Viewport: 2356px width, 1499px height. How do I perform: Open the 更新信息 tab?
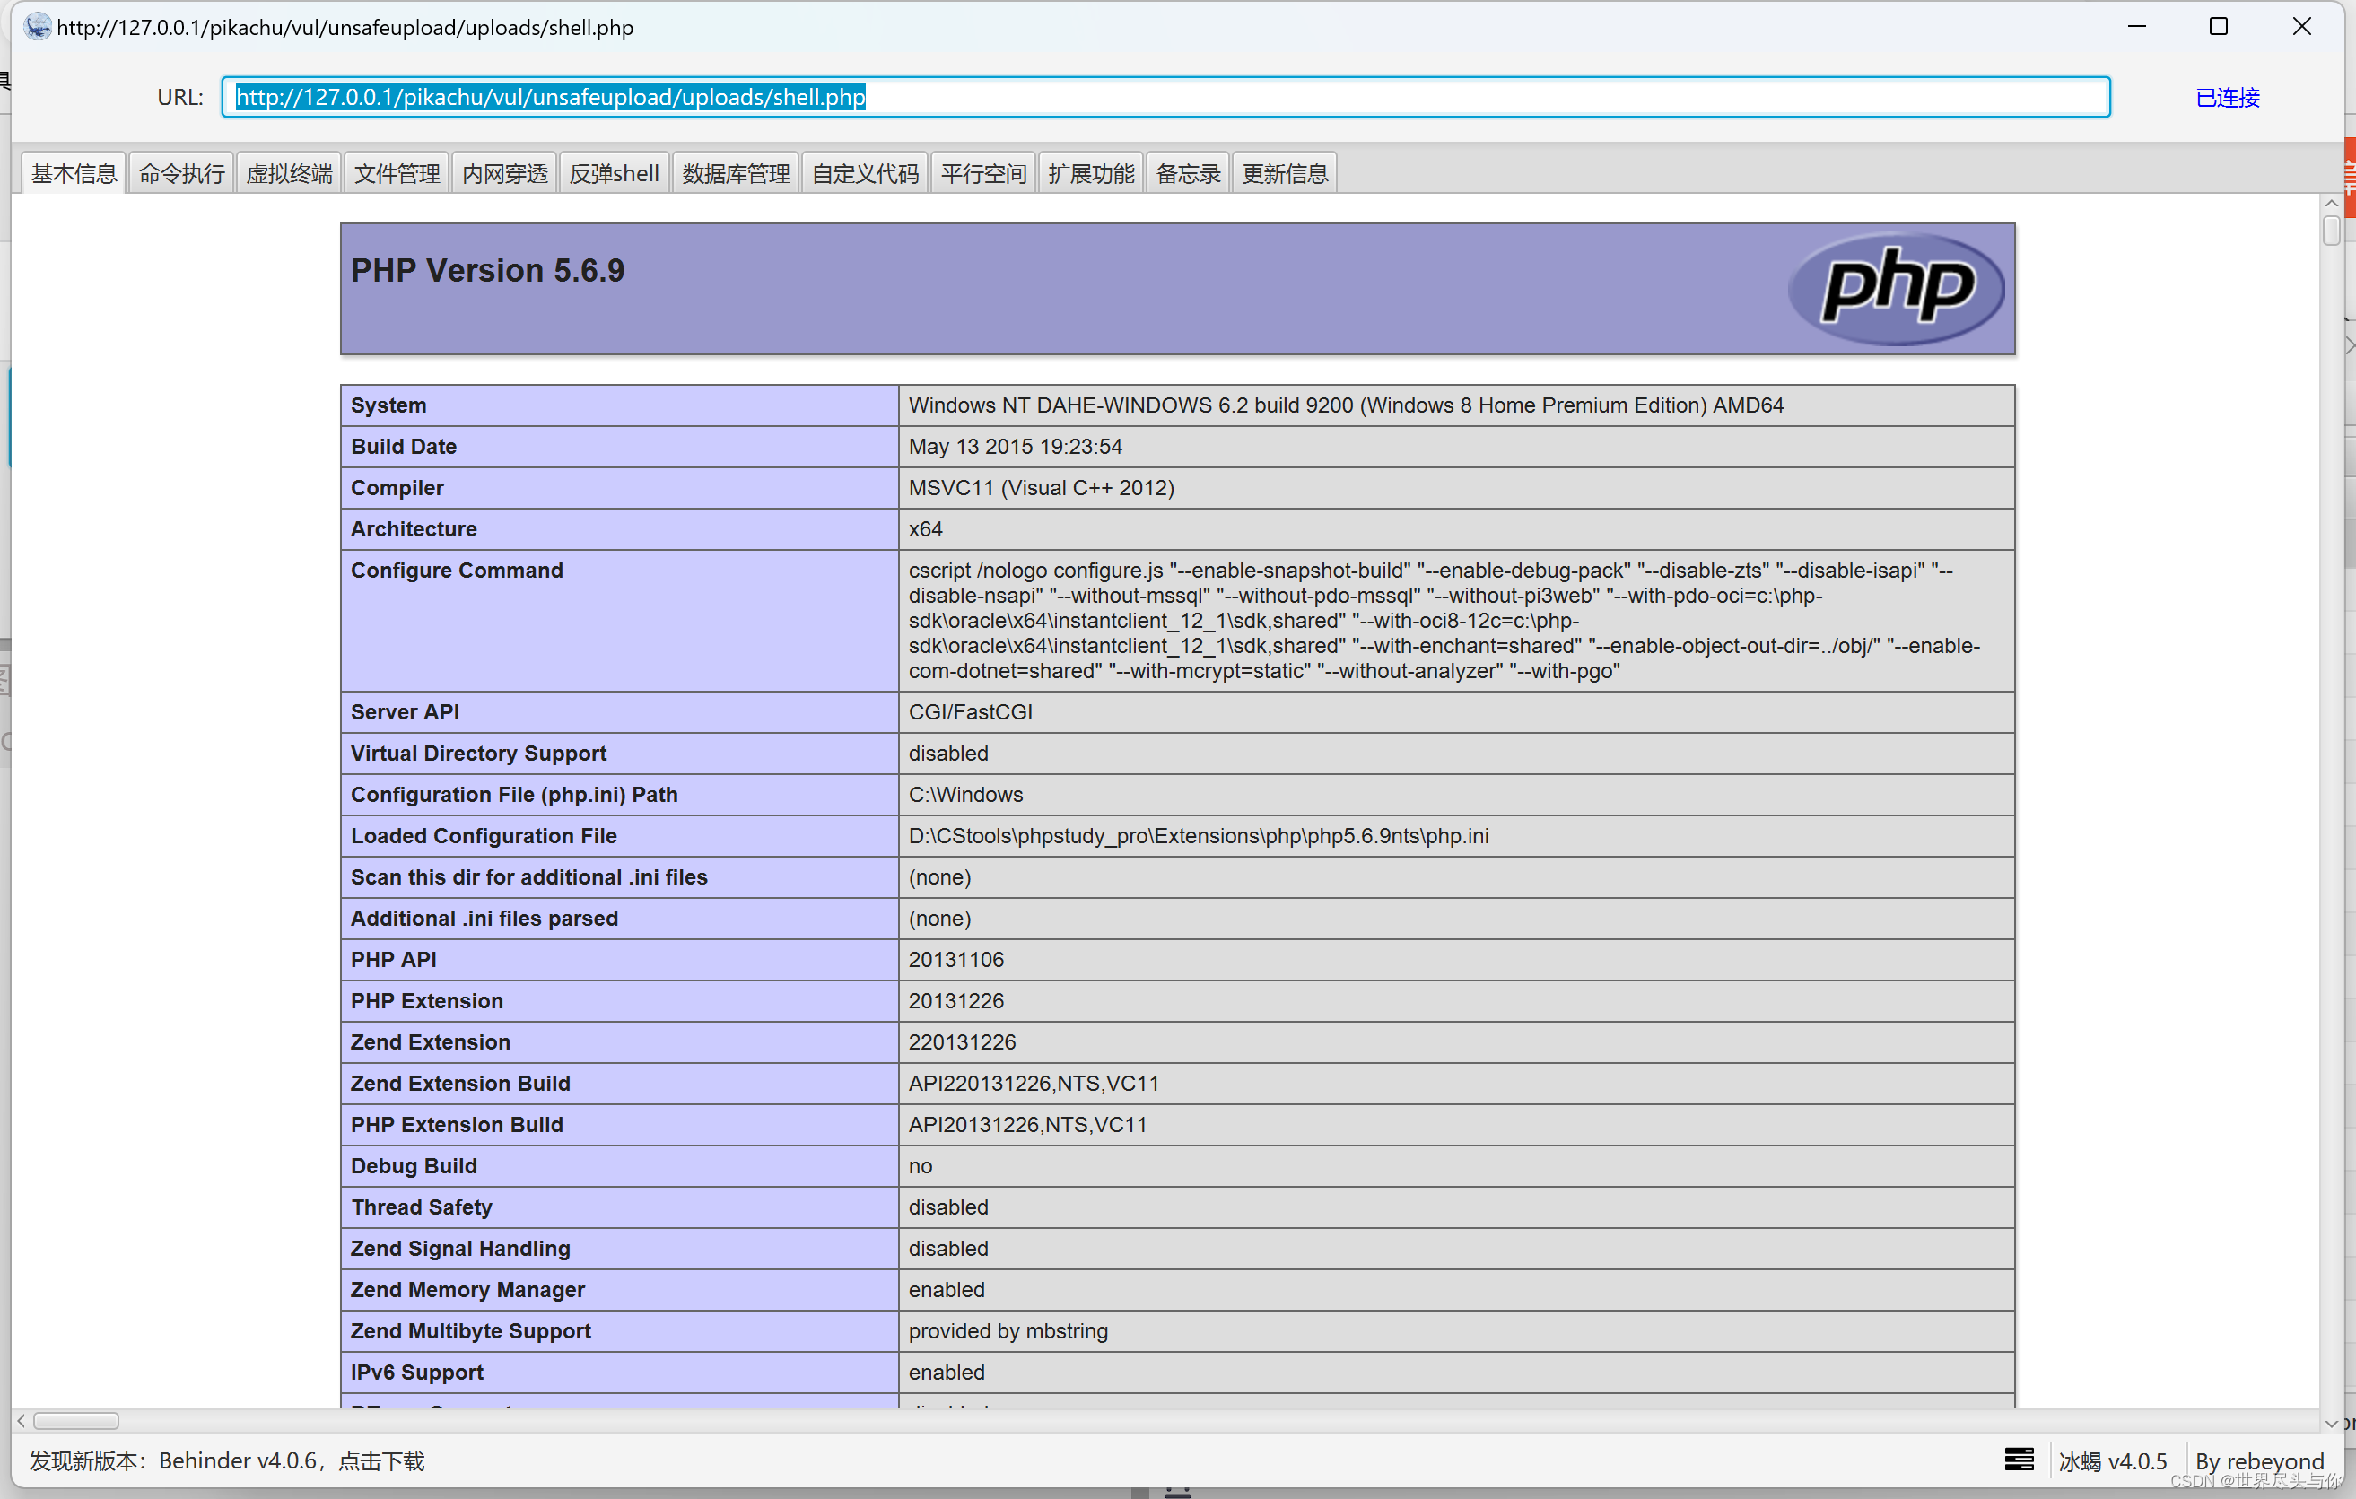(1285, 173)
